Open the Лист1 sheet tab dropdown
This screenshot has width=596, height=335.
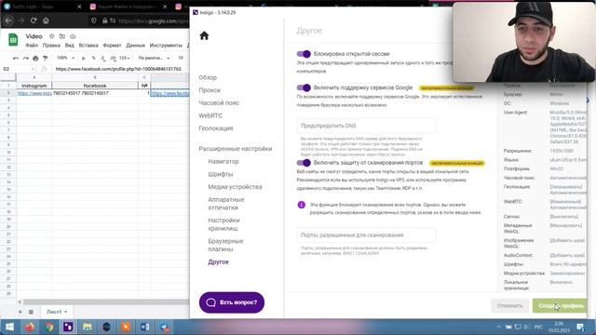(66, 312)
